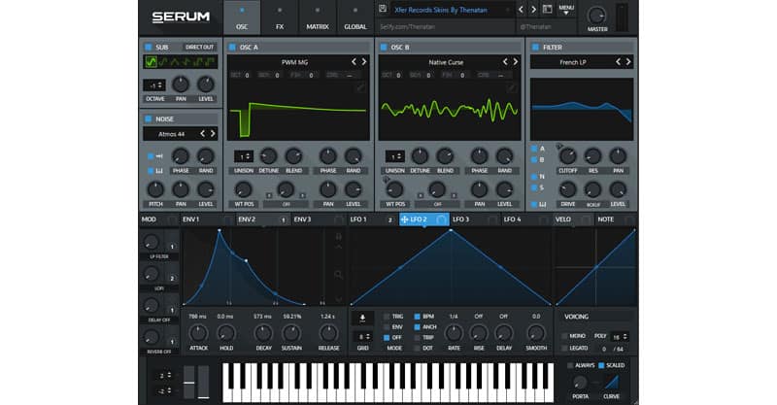The height and width of the screenshot is (405, 777).
Task: Toggle the LFO BPM sync checkbox
Action: 418,317
